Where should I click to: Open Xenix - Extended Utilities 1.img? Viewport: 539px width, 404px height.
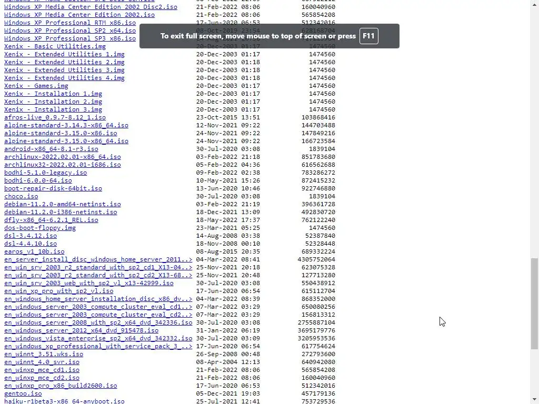point(64,54)
